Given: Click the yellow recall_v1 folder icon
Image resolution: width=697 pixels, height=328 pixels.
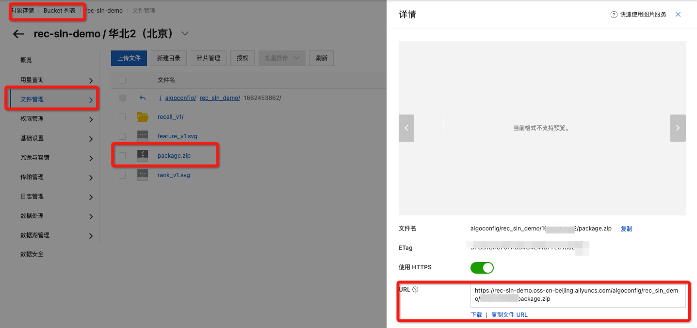Looking at the screenshot, I should pyautogui.click(x=142, y=117).
